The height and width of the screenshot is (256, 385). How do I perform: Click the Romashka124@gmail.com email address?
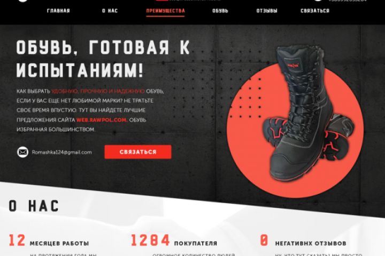click(x=62, y=152)
